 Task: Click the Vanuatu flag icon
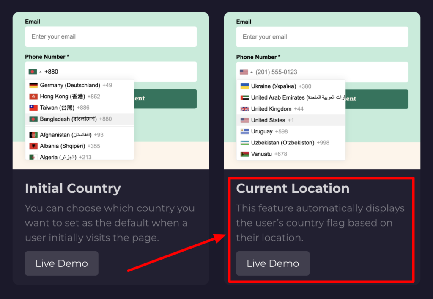pyautogui.click(x=244, y=154)
